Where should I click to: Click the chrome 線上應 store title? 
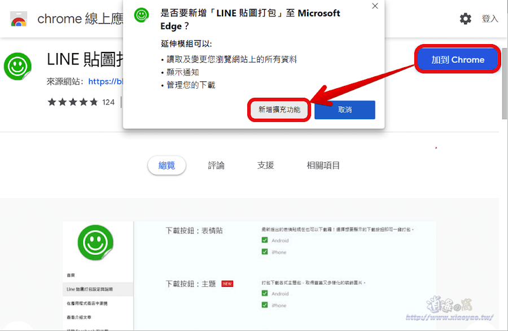(x=80, y=19)
